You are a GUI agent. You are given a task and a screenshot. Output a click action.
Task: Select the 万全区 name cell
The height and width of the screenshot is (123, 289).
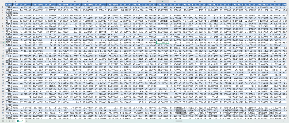[x=9, y=18]
